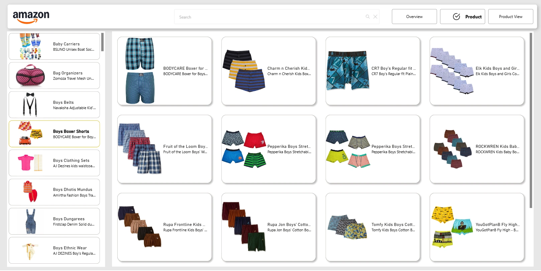Click the category list scrollbar
Image resolution: width=541 pixels, height=271 pixels.
coord(102,42)
